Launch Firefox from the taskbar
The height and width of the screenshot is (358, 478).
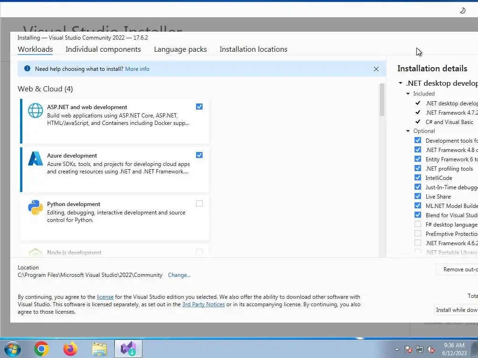[70, 349]
